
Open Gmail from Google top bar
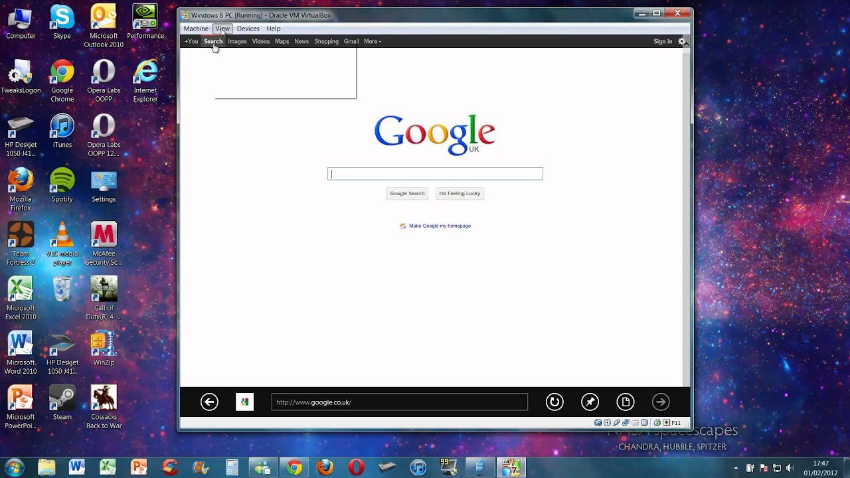pyautogui.click(x=351, y=41)
